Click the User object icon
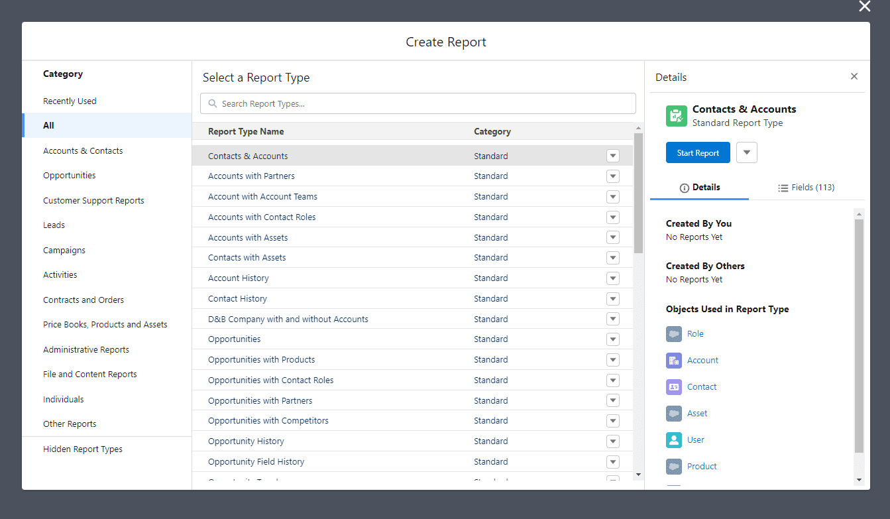The width and height of the screenshot is (890, 519). point(674,440)
